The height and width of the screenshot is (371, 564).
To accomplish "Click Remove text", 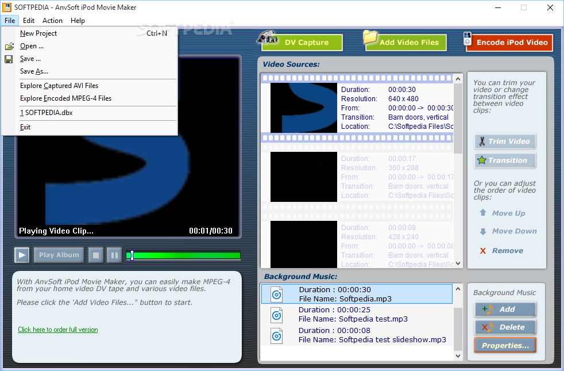I will (508, 251).
